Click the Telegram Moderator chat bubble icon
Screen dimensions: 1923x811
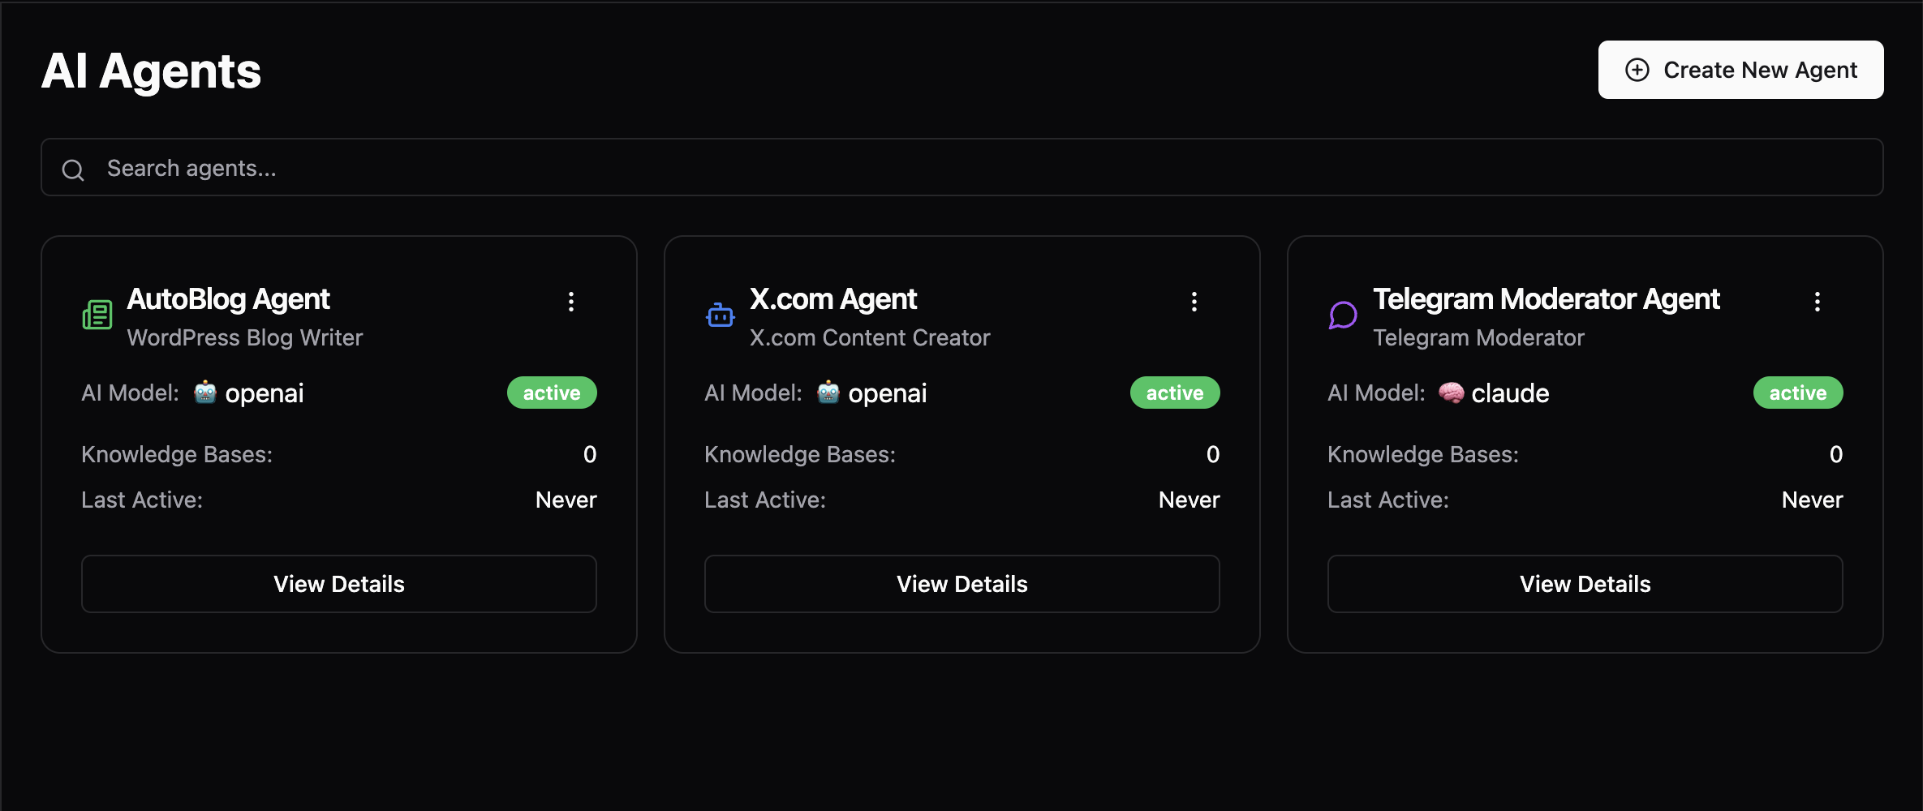[x=1343, y=315]
